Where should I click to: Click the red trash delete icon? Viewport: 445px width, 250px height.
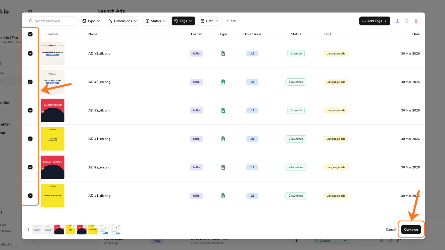tap(416, 21)
